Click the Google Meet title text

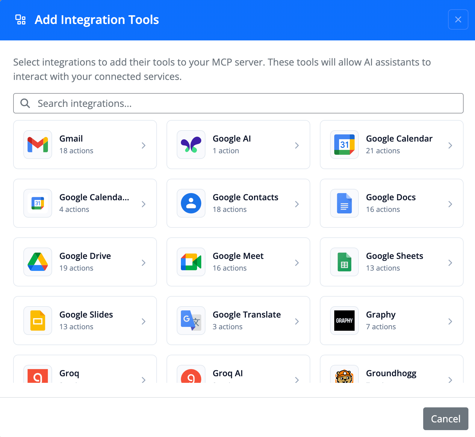pyautogui.click(x=238, y=256)
